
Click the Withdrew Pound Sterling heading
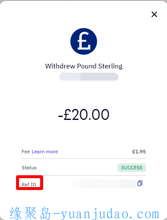pos(84,66)
